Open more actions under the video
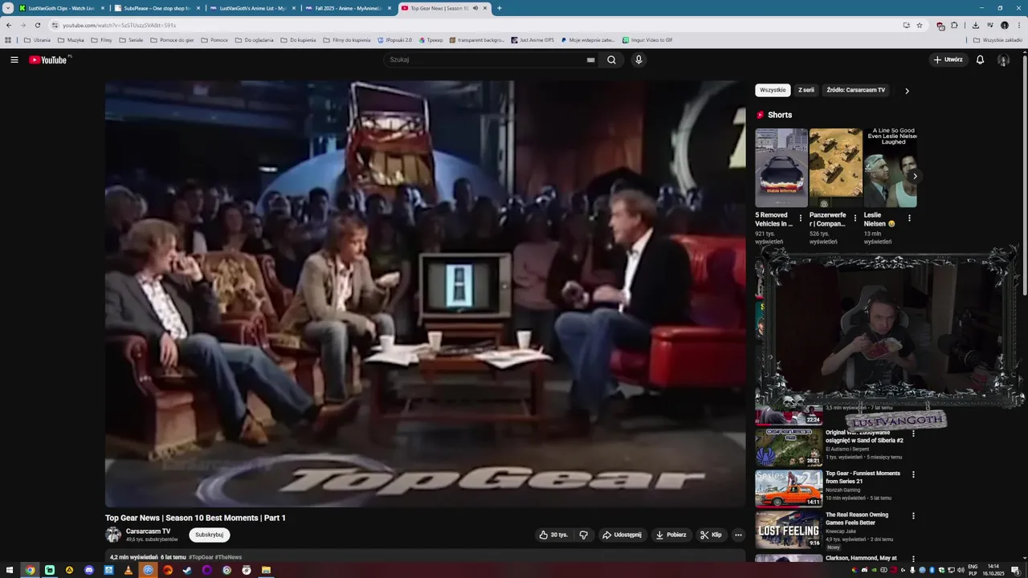1028x578 pixels. pyautogui.click(x=738, y=535)
